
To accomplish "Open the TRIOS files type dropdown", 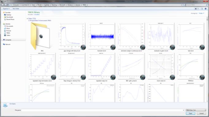I will click(x=196, y=110).
